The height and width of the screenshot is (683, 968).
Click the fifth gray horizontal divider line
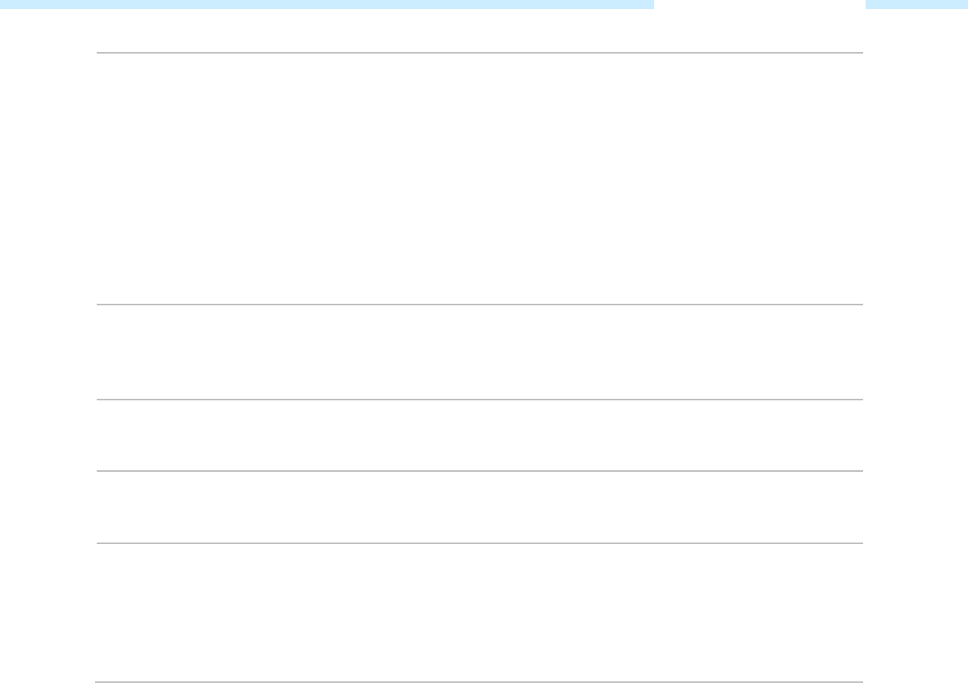click(x=480, y=543)
